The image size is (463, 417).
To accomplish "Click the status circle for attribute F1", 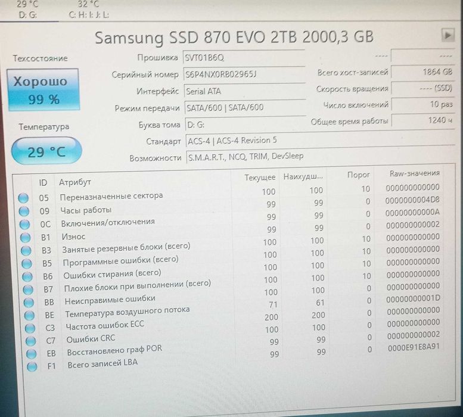I will pyautogui.click(x=32, y=366).
